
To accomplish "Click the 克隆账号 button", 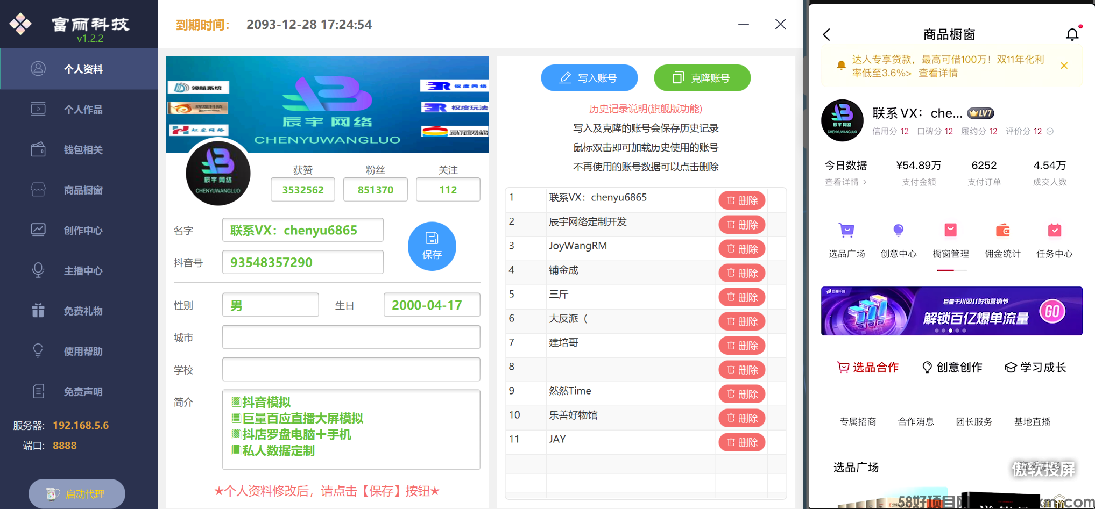I will click(702, 78).
